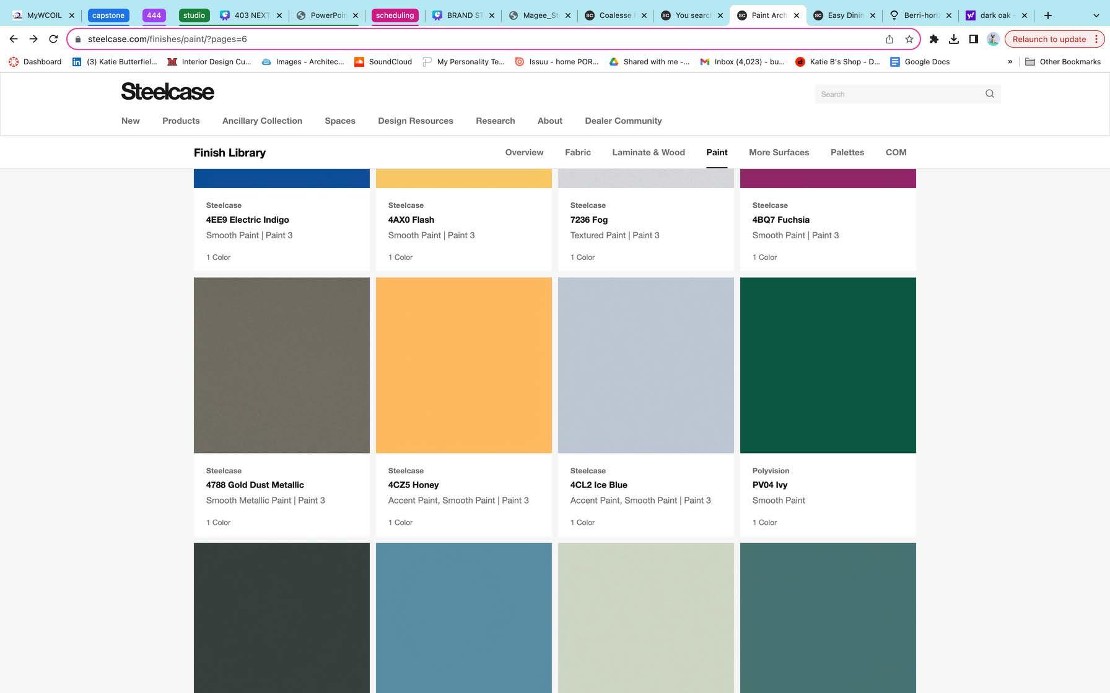Open the Research navigation menu
This screenshot has height=693, width=1110.
(496, 121)
